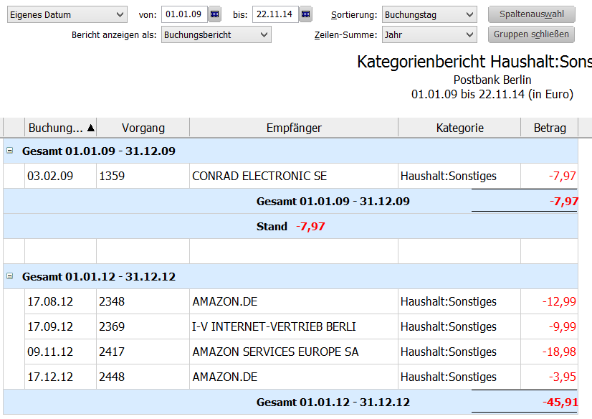592x419 pixels.
Task: Open the 'Eigenes Datum' date range dropdown
Action: pos(67,14)
